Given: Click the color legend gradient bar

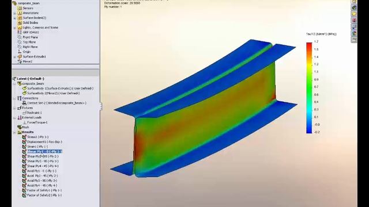Looking at the screenshot, I should point(309,88).
